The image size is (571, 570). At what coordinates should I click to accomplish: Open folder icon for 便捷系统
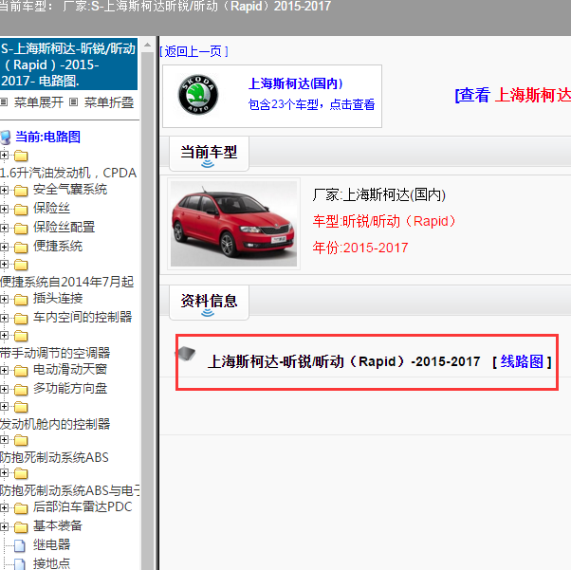pos(21,247)
